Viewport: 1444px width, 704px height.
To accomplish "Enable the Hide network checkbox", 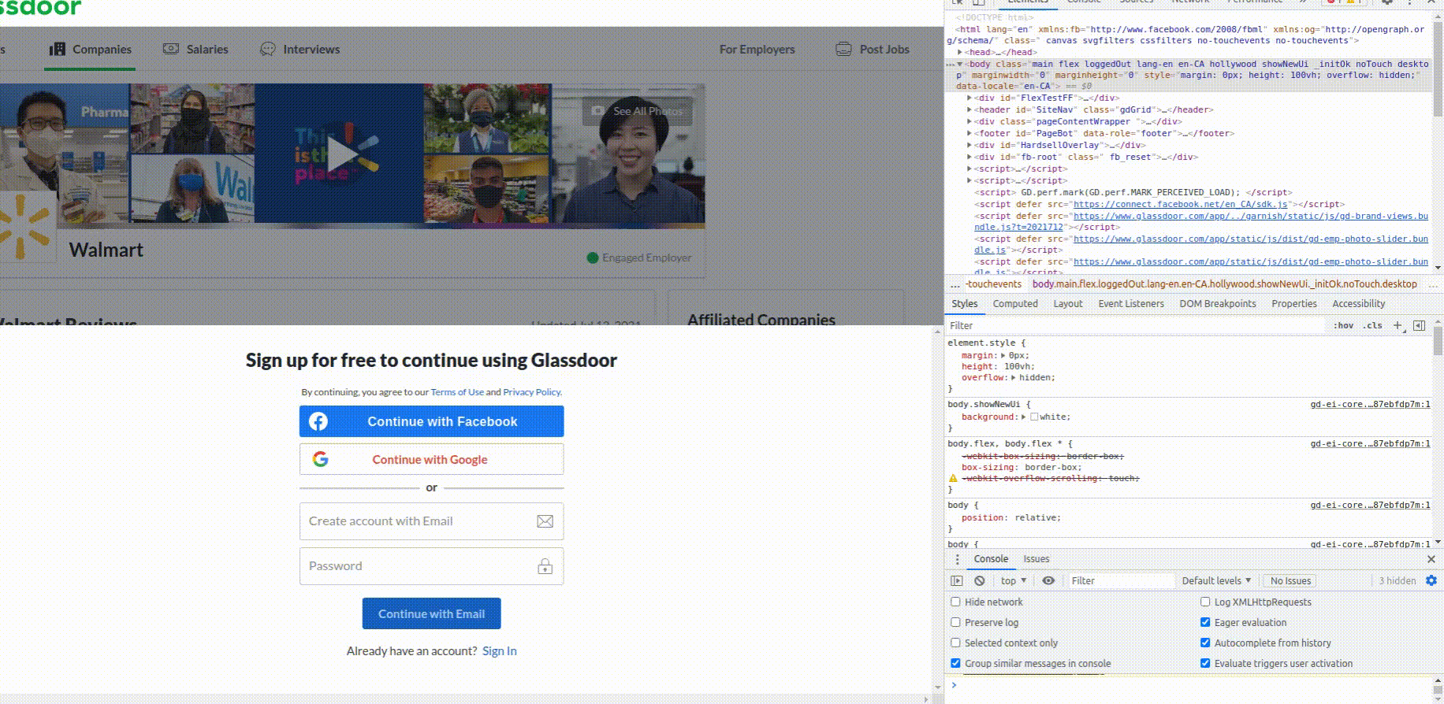I will (955, 602).
